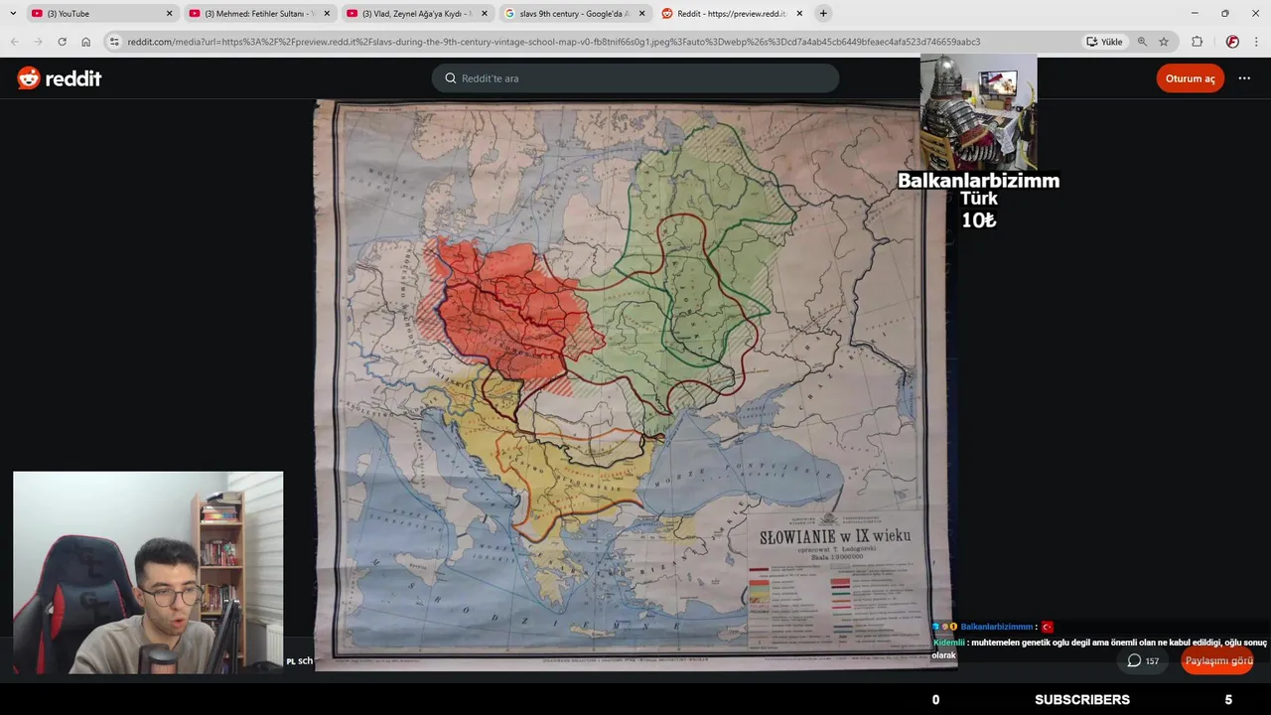
Task: Reload the page with the refresh icon
Action: point(62,42)
